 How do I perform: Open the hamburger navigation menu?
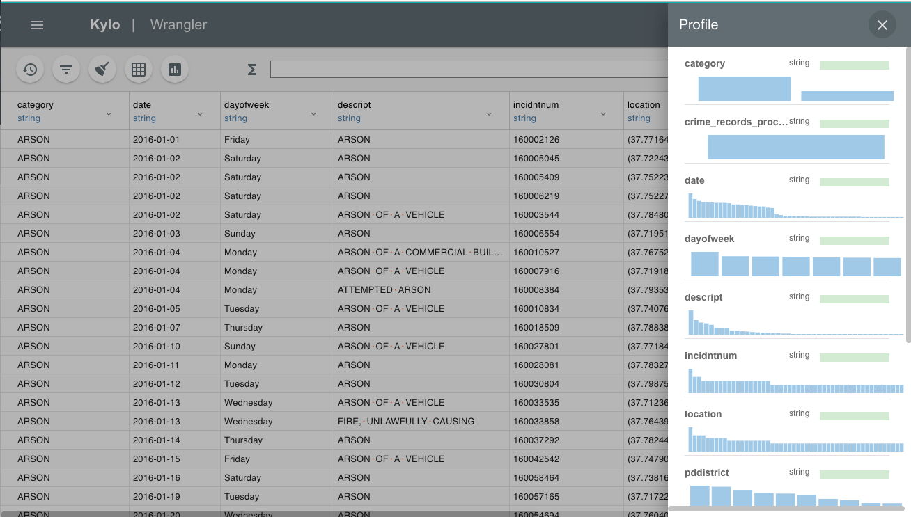(x=37, y=25)
